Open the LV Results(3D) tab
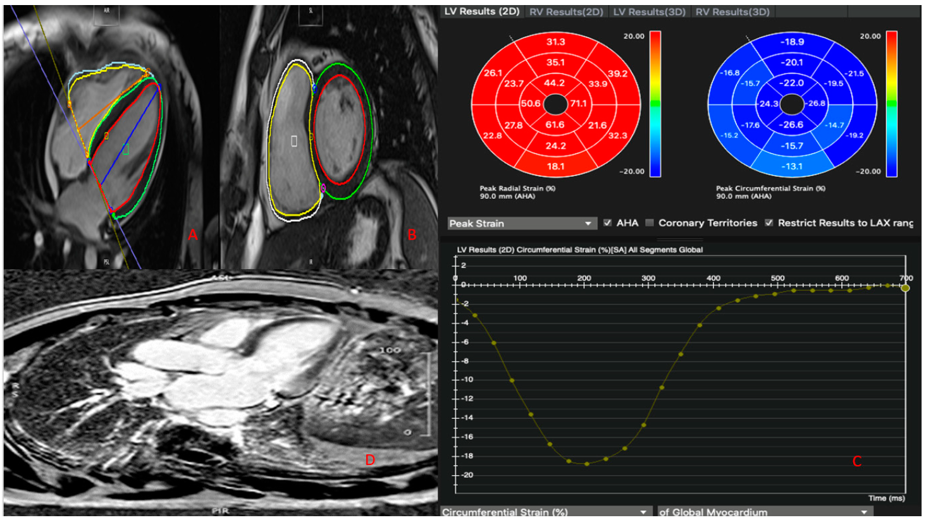Screen dimensions: 926x520 click(649, 12)
